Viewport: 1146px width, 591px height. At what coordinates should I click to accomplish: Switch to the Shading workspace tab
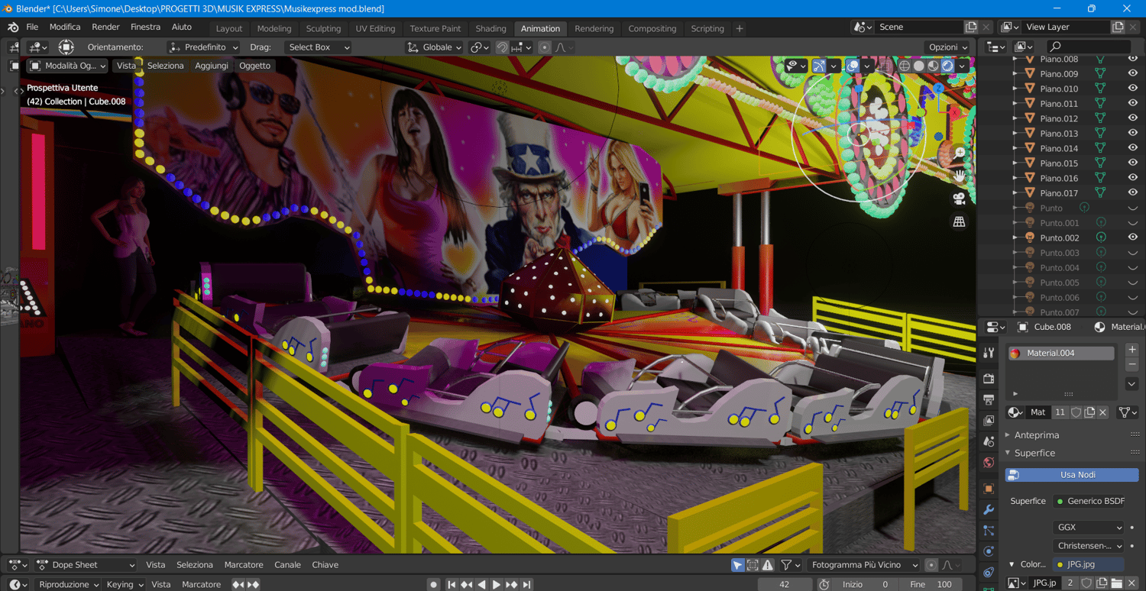click(x=490, y=28)
